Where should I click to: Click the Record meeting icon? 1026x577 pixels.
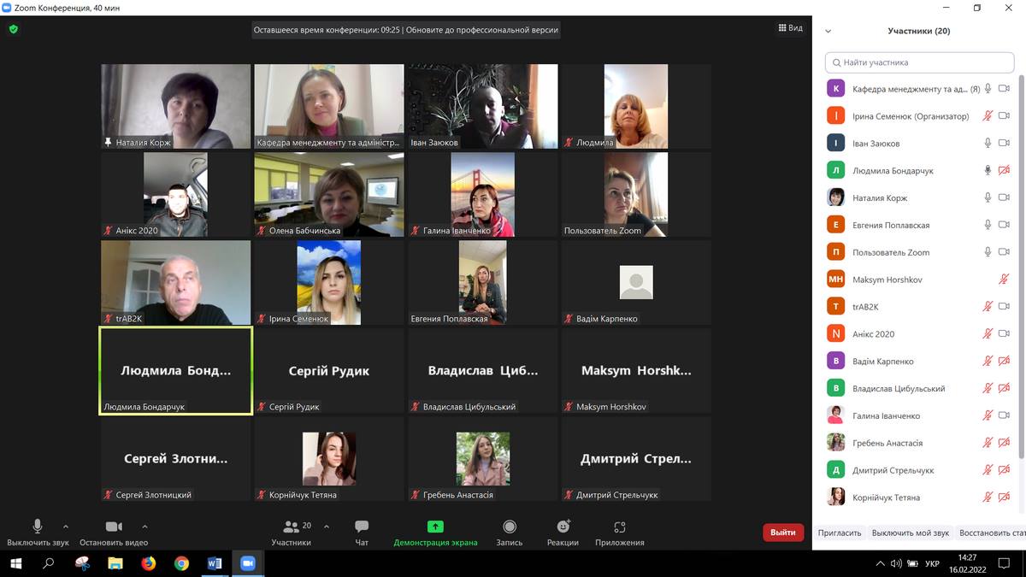pyautogui.click(x=510, y=527)
